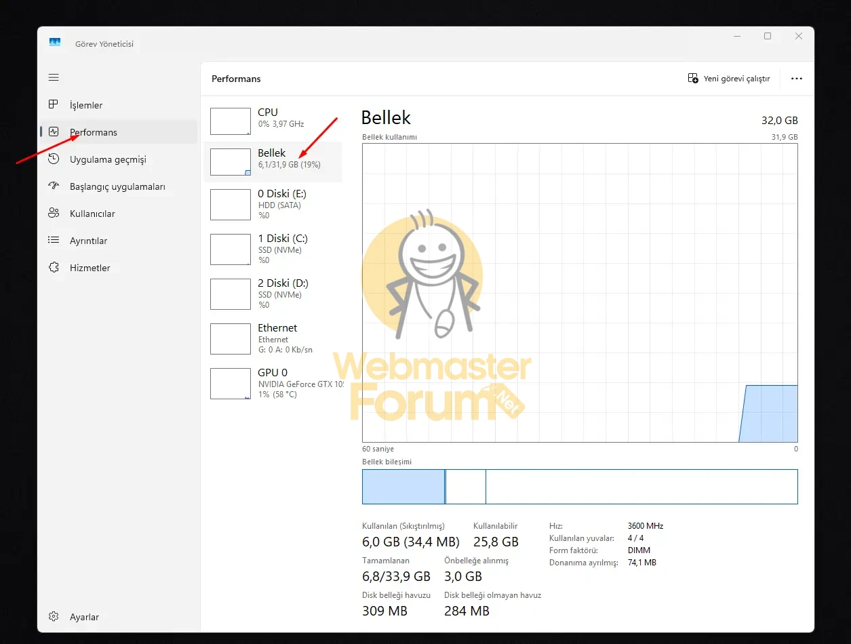The width and height of the screenshot is (851, 644).
Task: Maximize the Görev Yöneticisi window
Action: click(768, 36)
